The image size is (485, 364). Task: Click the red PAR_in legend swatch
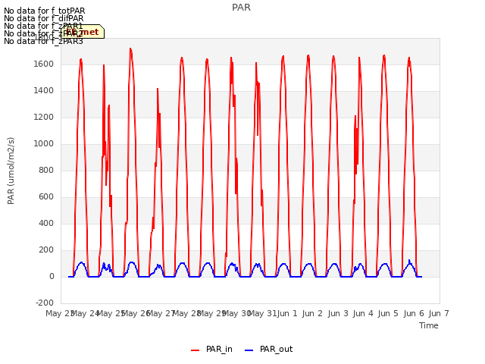196,350
